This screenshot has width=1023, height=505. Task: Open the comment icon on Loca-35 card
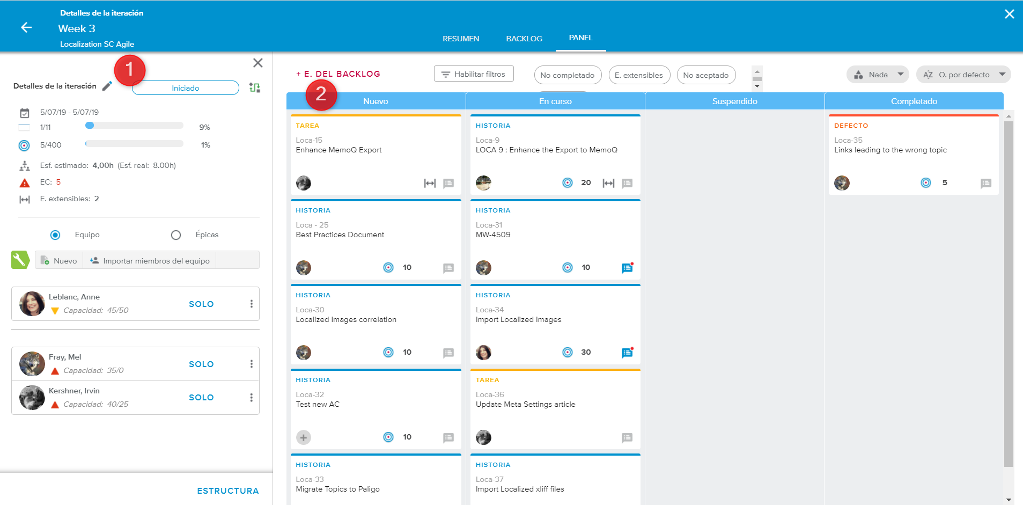click(x=985, y=184)
